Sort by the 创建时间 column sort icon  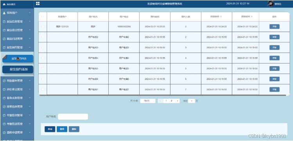pyautogui.click(x=221, y=16)
